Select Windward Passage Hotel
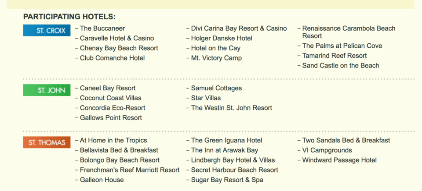The height and width of the screenshot is (191, 422). tap(339, 160)
